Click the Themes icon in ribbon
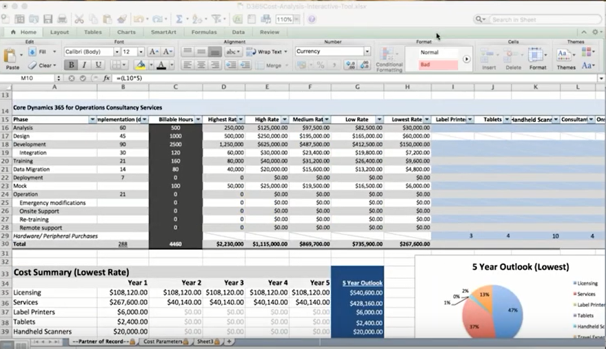 click(x=565, y=58)
